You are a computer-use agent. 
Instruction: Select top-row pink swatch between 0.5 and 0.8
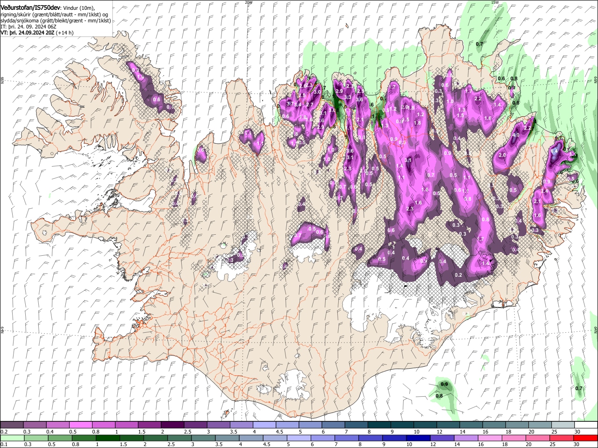tap(80, 425)
